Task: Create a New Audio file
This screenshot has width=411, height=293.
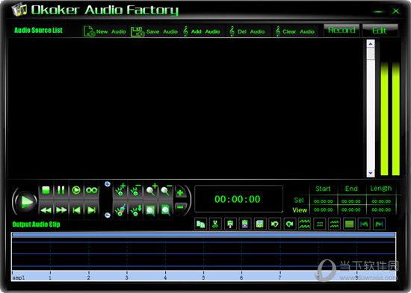Action: (105, 31)
